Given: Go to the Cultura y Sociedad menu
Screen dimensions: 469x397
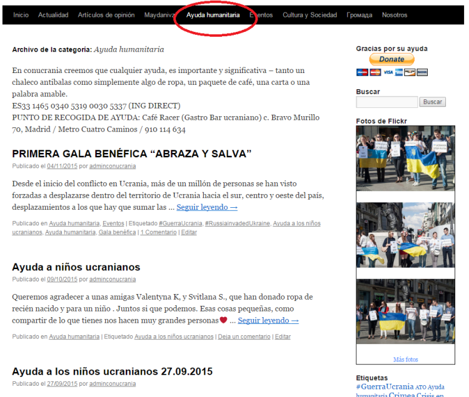Looking at the screenshot, I should tap(310, 15).
